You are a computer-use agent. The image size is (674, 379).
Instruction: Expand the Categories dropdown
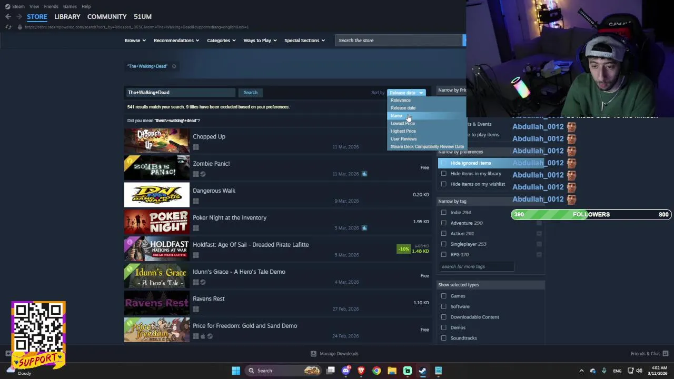click(221, 41)
